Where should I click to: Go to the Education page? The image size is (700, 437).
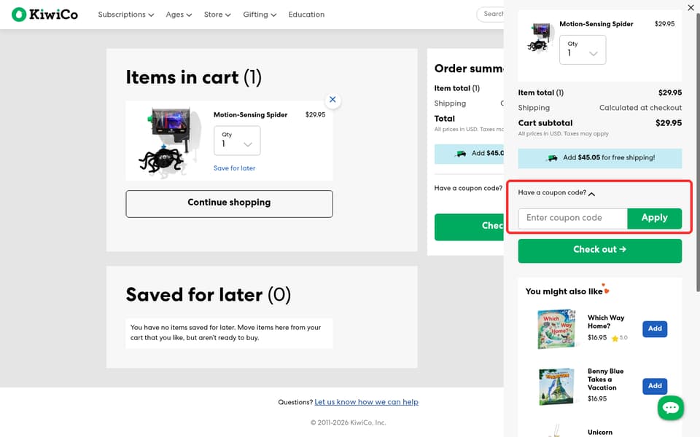pyautogui.click(x=306, y=15)
